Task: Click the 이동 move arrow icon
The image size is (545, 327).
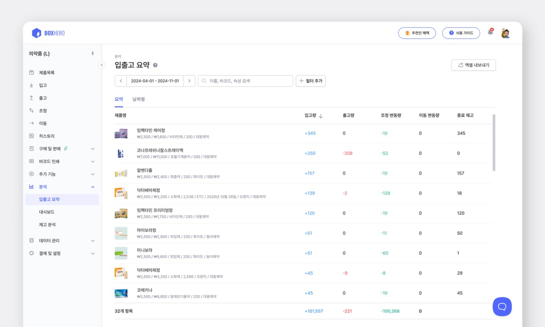Action: tap(31, 123)
